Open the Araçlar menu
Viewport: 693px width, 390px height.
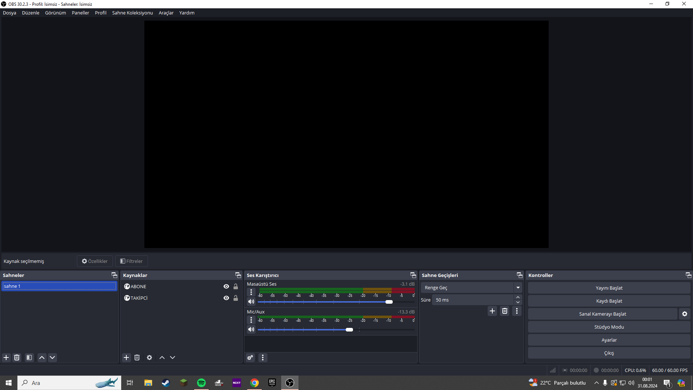166,13
